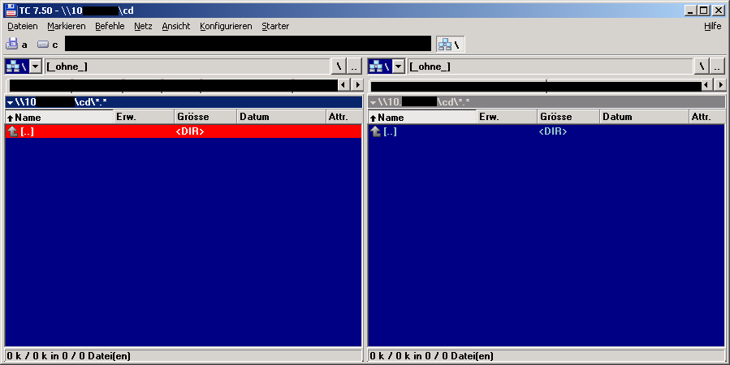This screenshot has width=730, height=365.
Task: Open left panel drive dropdown
Action: [36, 67]
